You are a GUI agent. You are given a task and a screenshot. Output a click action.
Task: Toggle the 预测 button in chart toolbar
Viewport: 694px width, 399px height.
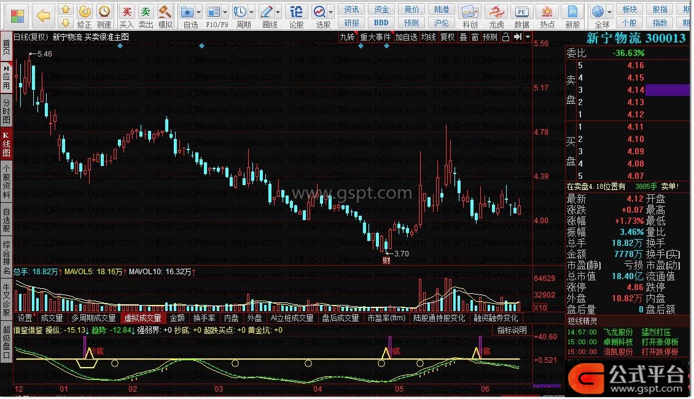tap(490, 38)
